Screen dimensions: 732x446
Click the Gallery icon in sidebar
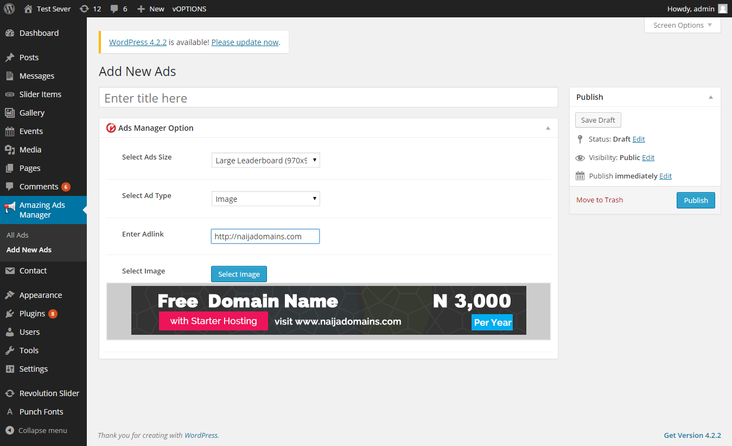pyautogui.click(x=10, y=113)
